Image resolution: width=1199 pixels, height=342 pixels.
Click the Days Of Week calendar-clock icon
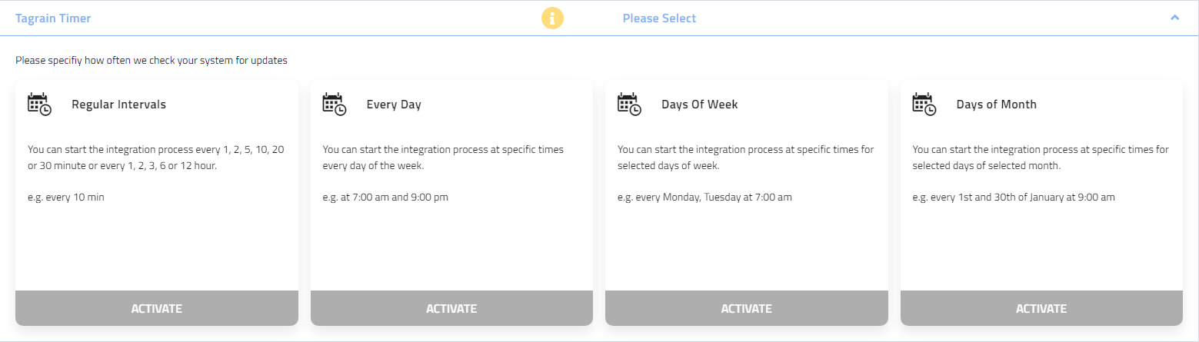tap(629, 105)
